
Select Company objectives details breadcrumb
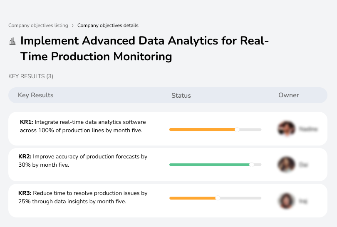(x=108, y=25)
